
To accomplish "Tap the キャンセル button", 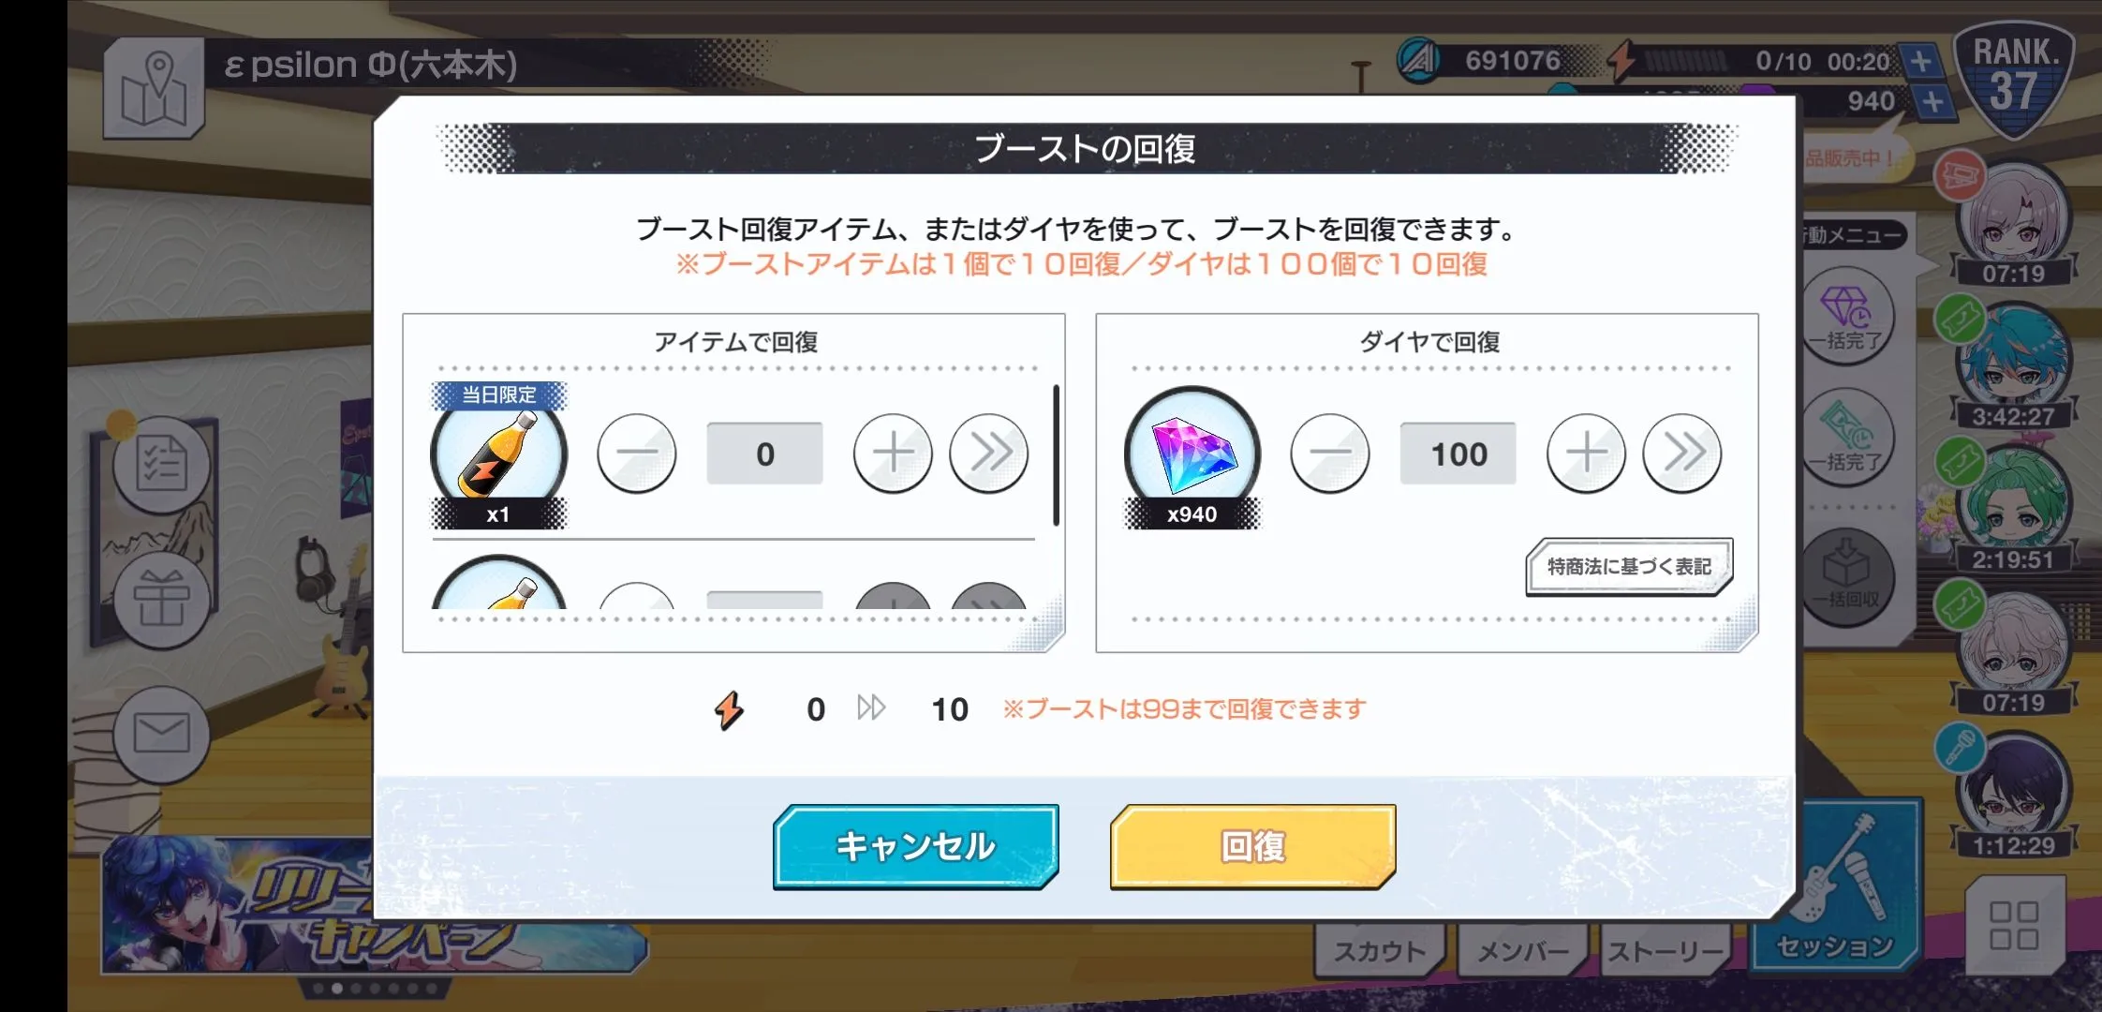I will 916,847.
